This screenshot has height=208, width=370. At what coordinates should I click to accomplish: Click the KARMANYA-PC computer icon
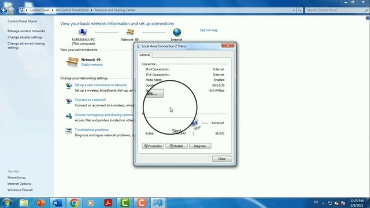pyautogui.click(x=83, y=32)
